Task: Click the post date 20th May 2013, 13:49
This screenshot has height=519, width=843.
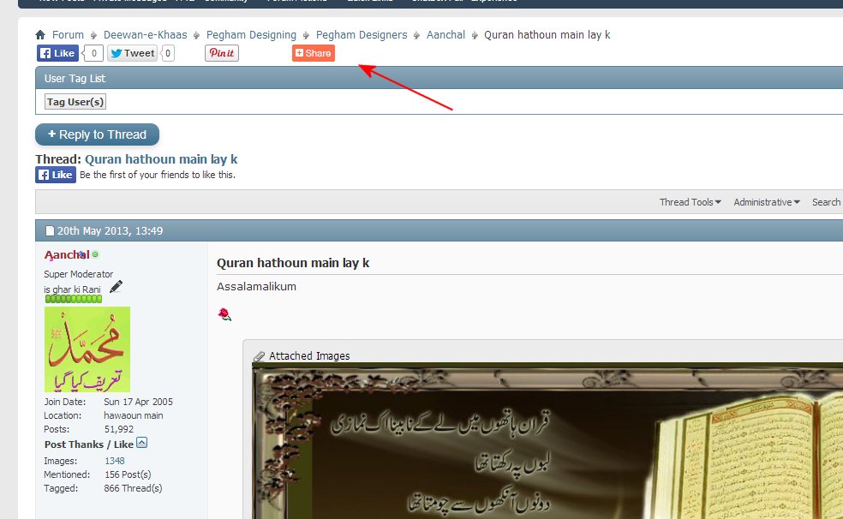Action: click(111, 231)
